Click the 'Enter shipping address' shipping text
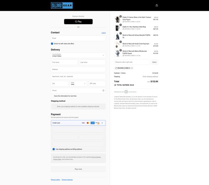 tap(150, 77)
